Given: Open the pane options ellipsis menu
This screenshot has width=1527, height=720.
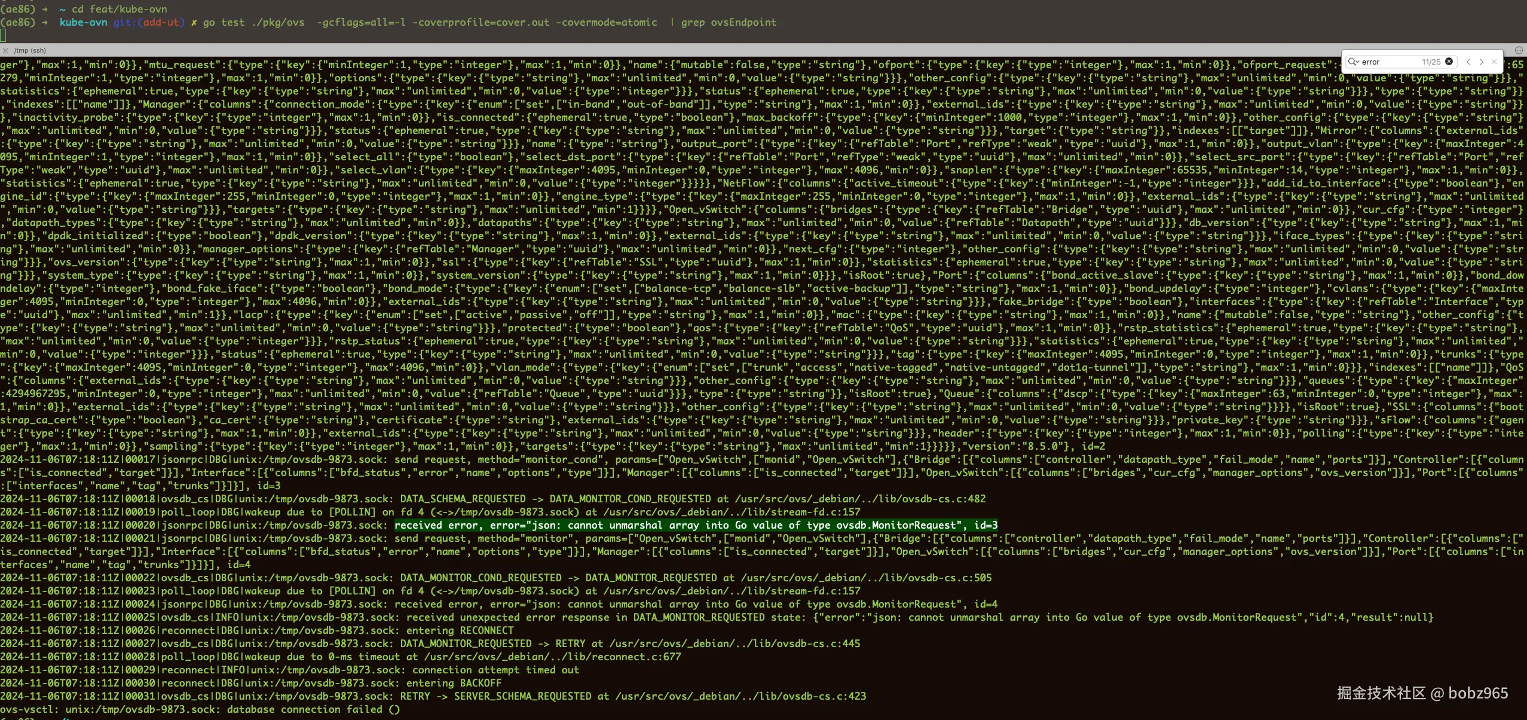Looking at the screenshot, I should [x=1519, y=50].
